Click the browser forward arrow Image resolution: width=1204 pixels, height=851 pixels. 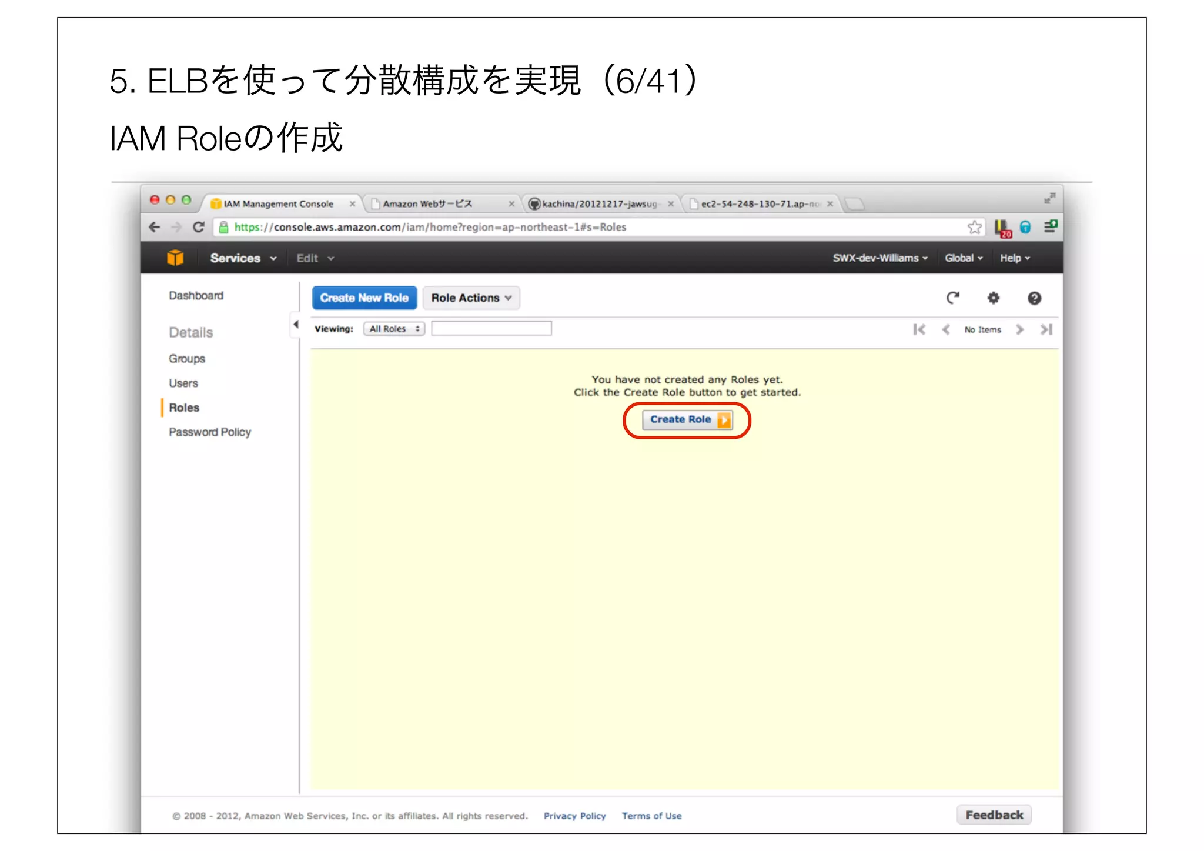pos(176,227)
